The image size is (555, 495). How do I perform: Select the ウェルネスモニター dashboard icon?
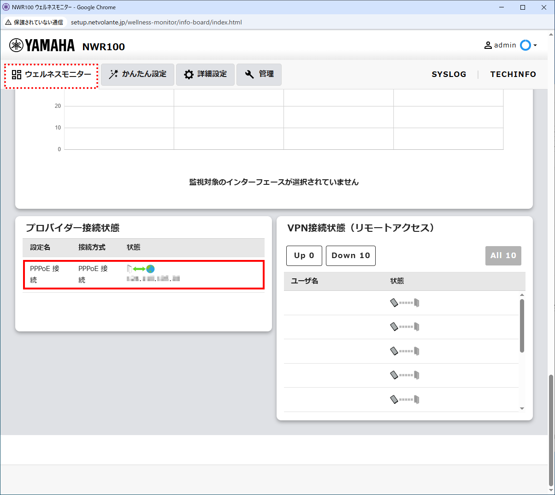[16, 74]
